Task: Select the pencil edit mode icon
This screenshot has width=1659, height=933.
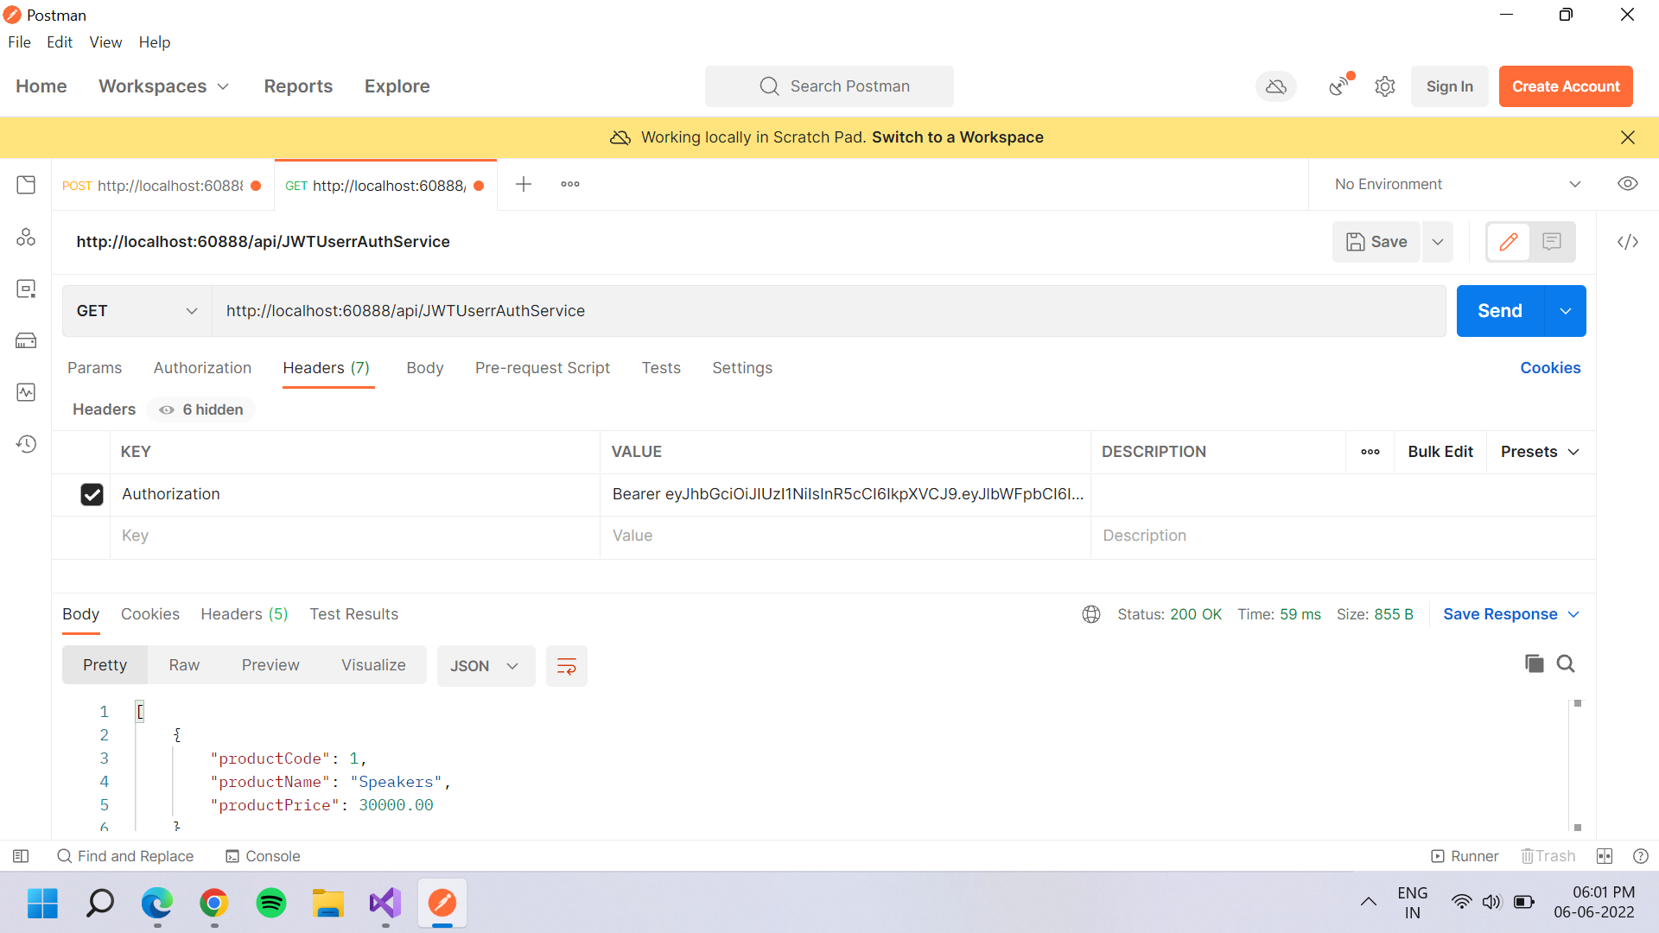Action: (1509, 242)
